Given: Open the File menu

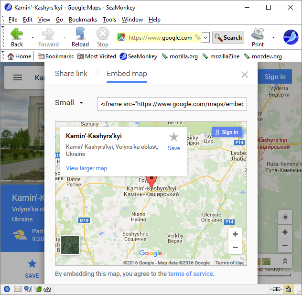Looking at the screenshot, I should tap(13, 20).
